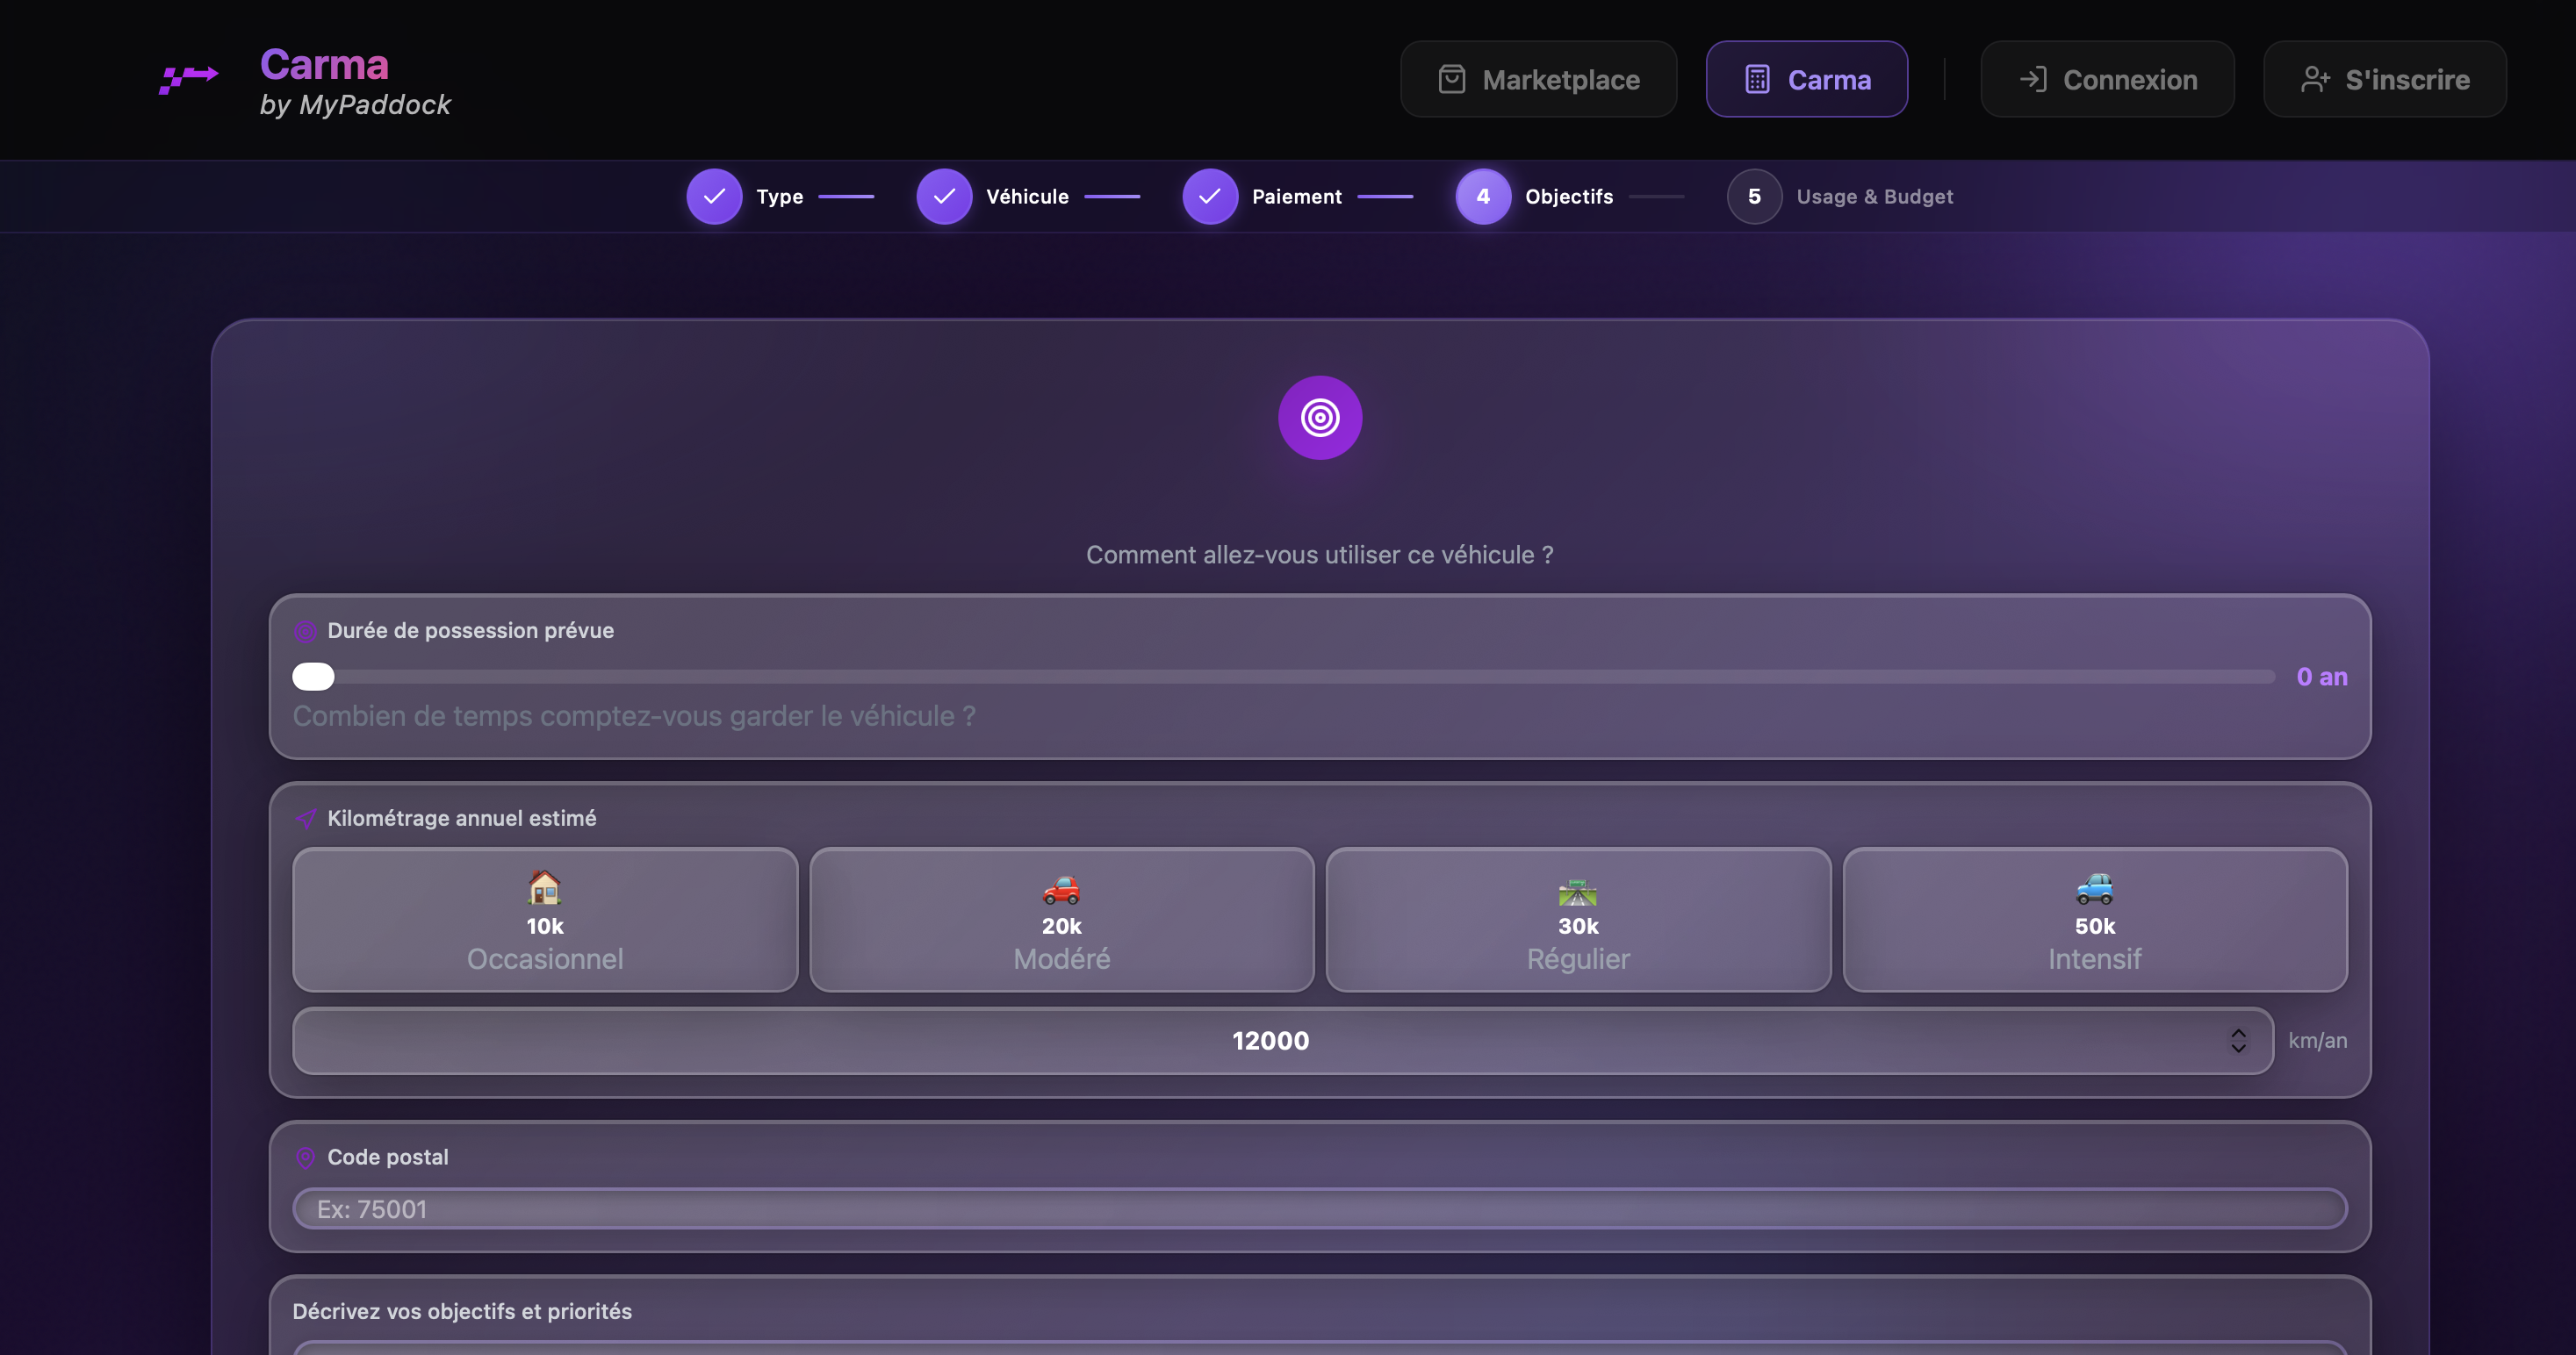Viewport: 2576px width, 1355px height.
Task: Switch to the Marketplace section
Action: (1538, 79)
